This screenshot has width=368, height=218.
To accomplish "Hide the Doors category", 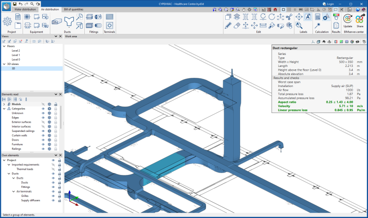I will [43, 140].
